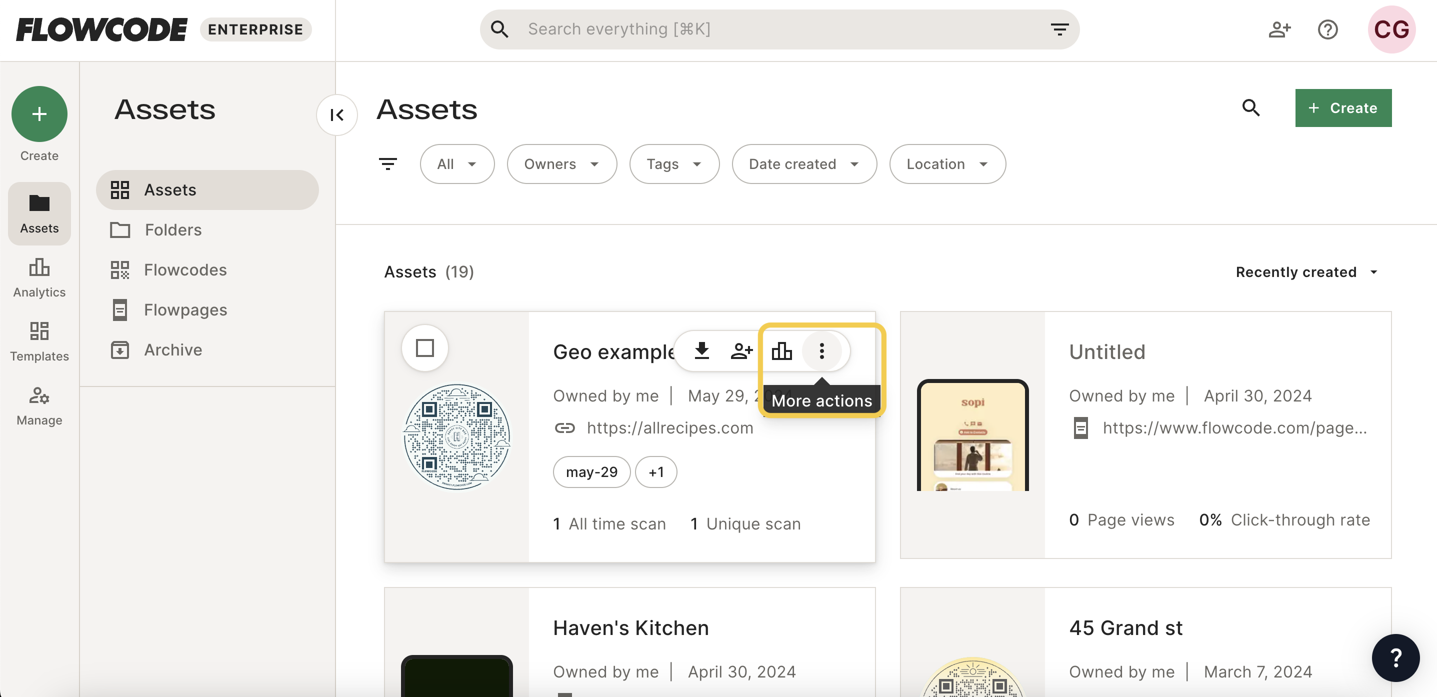This screenshot has height=697, width=1437.
Task: Download the Geo example code
Action: 702,351
